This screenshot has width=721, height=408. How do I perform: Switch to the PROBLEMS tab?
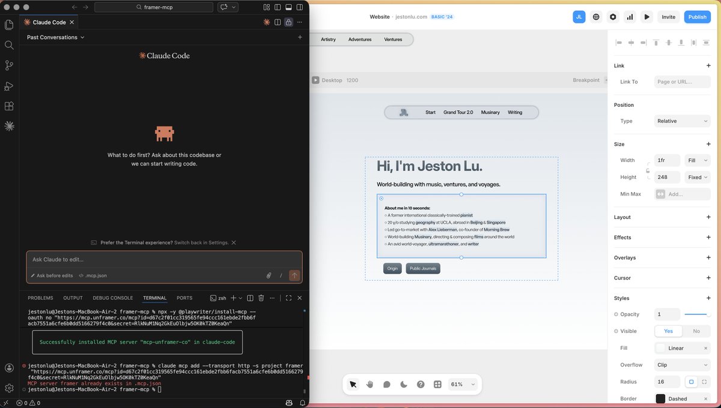tap(40, 298)
